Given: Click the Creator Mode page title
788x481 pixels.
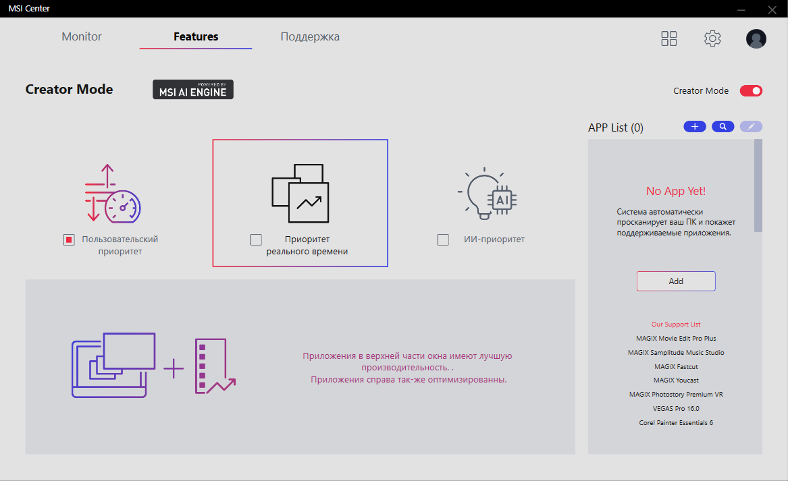Looking at the screenshot, I should click(70, 89).
